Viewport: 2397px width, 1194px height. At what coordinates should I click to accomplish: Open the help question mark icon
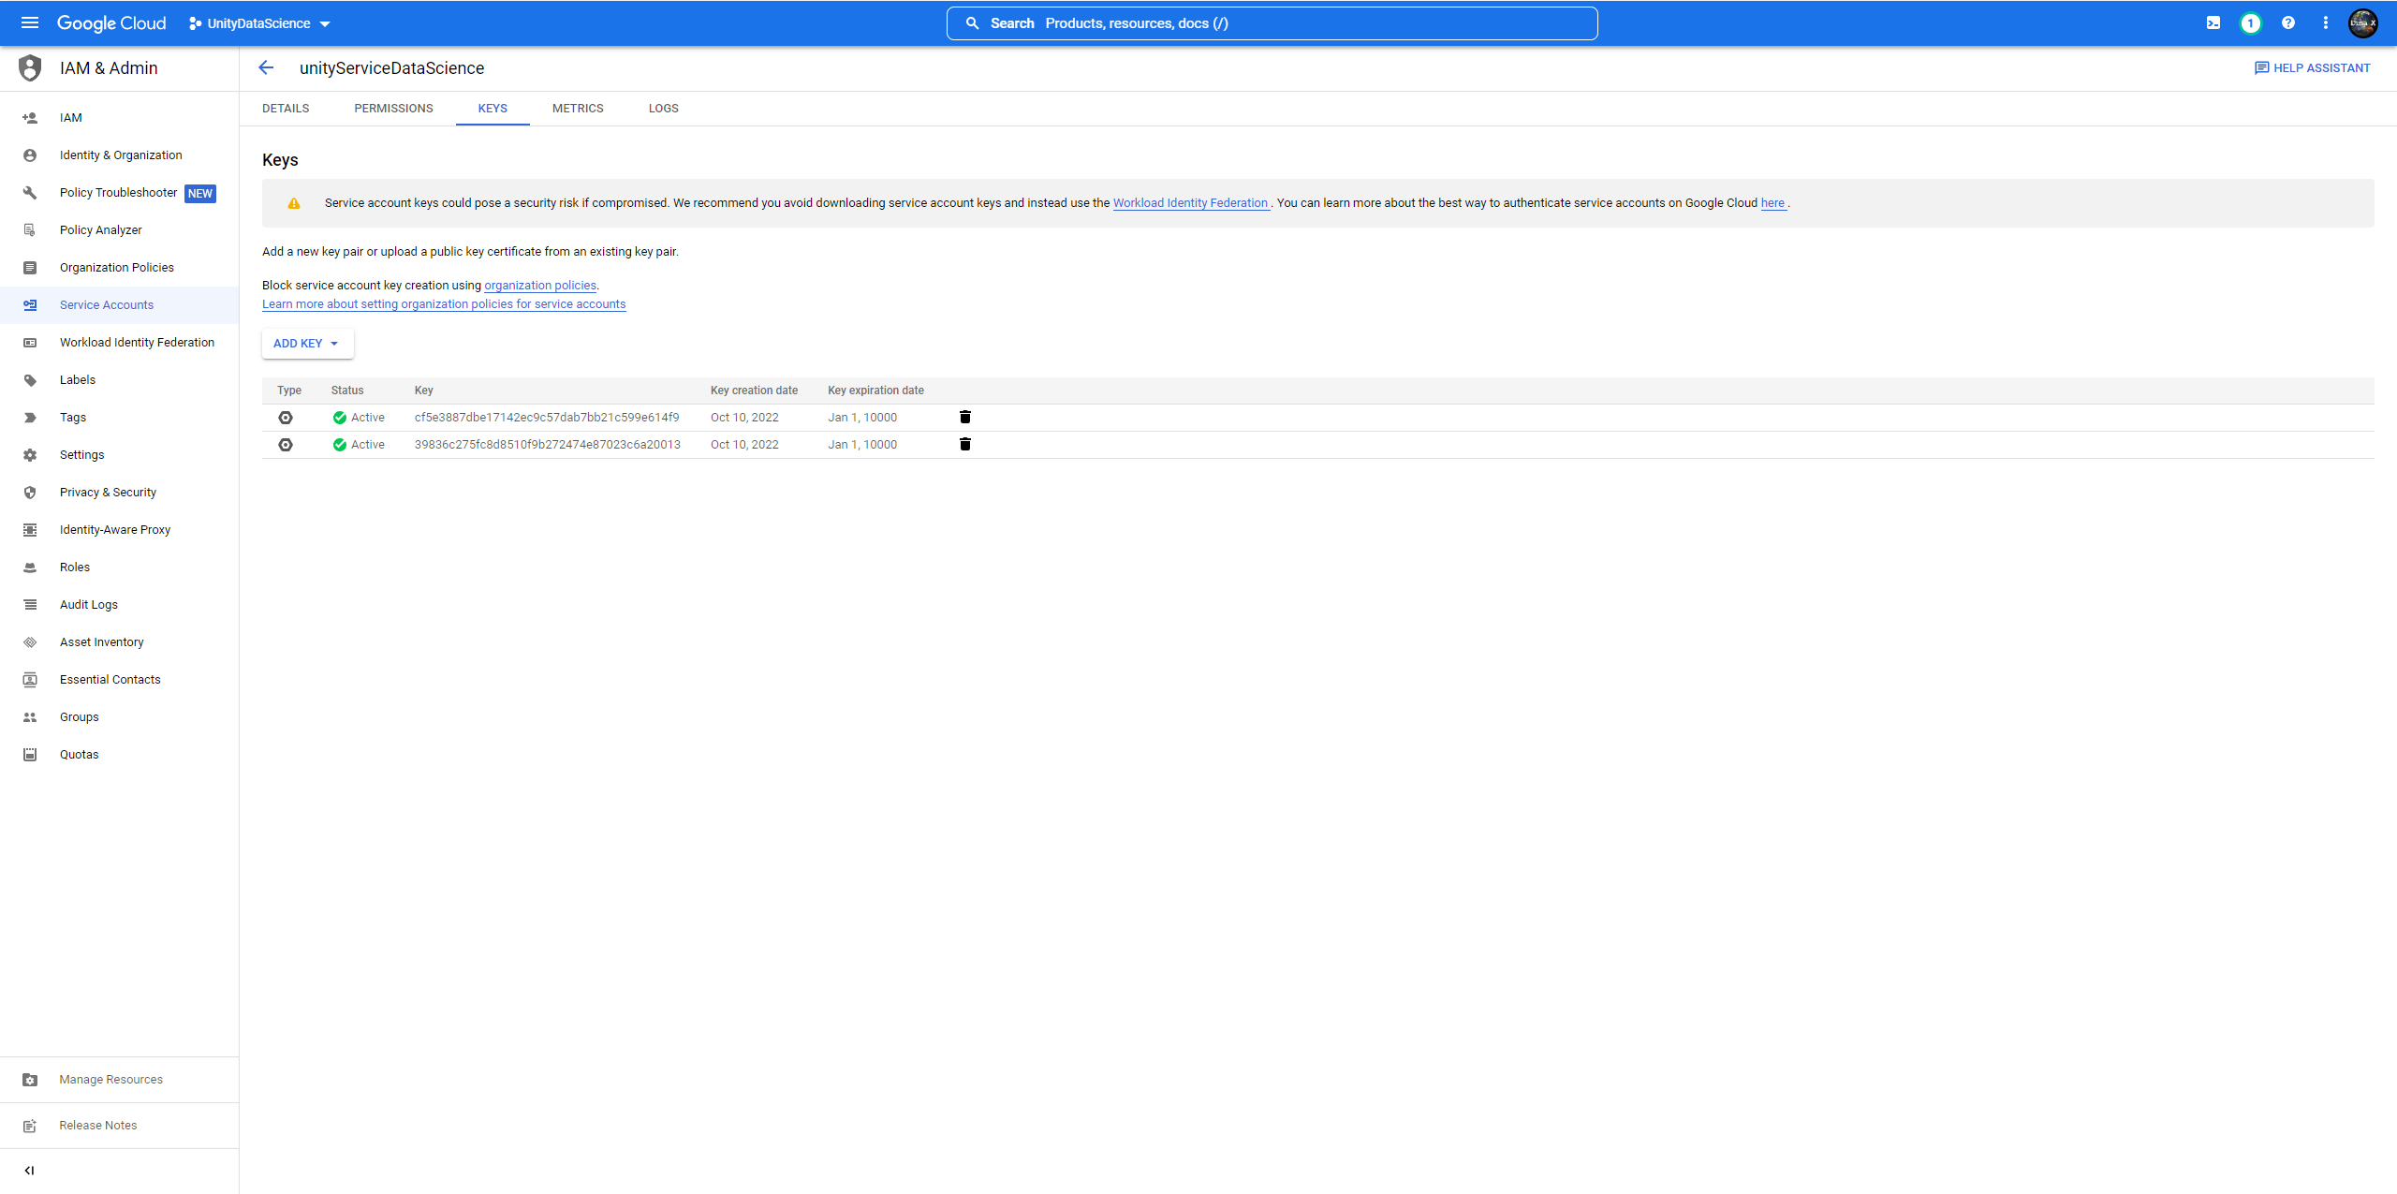point(2287,22)
